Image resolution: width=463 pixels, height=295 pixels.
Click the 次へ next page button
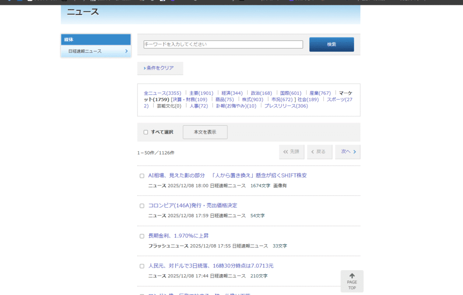348,152
